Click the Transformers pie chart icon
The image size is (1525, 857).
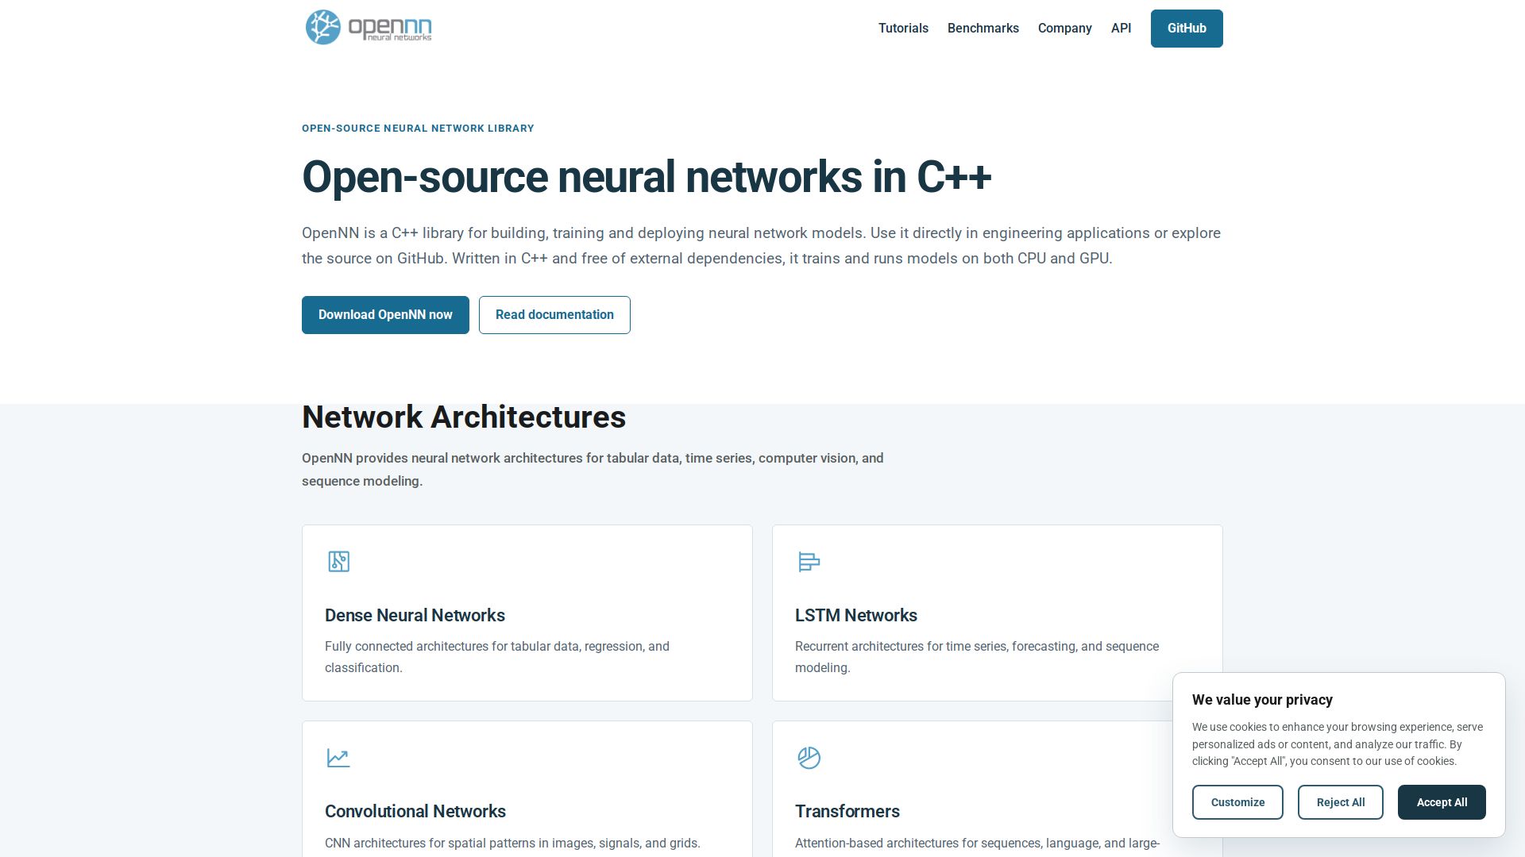[x=809, y=758]
